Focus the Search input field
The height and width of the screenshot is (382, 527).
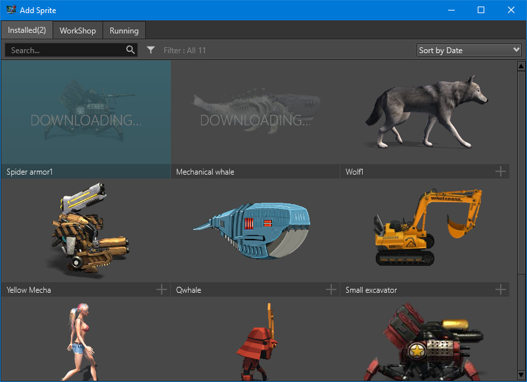pyautogui.click(x=66, y=50)
